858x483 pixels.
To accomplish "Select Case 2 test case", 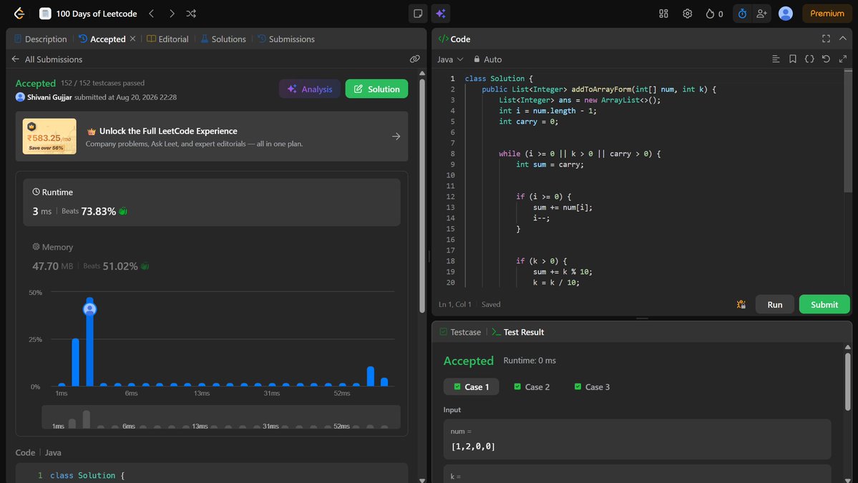I will coord(531,386).
